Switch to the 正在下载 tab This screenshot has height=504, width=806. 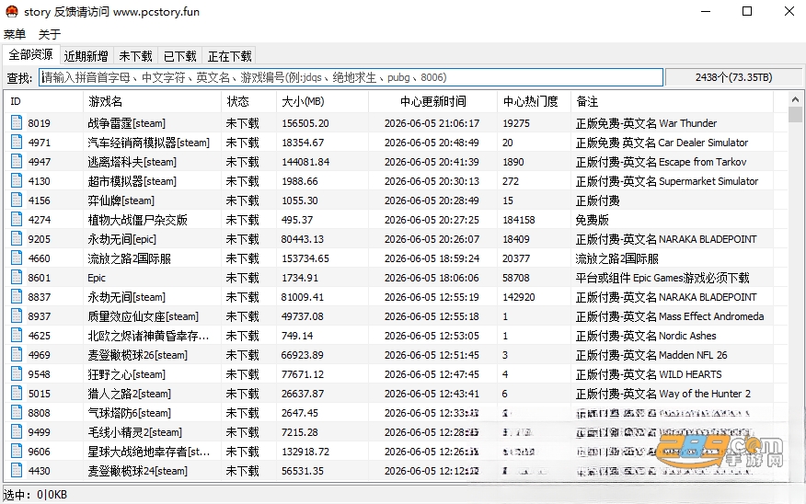click(229, 56)
